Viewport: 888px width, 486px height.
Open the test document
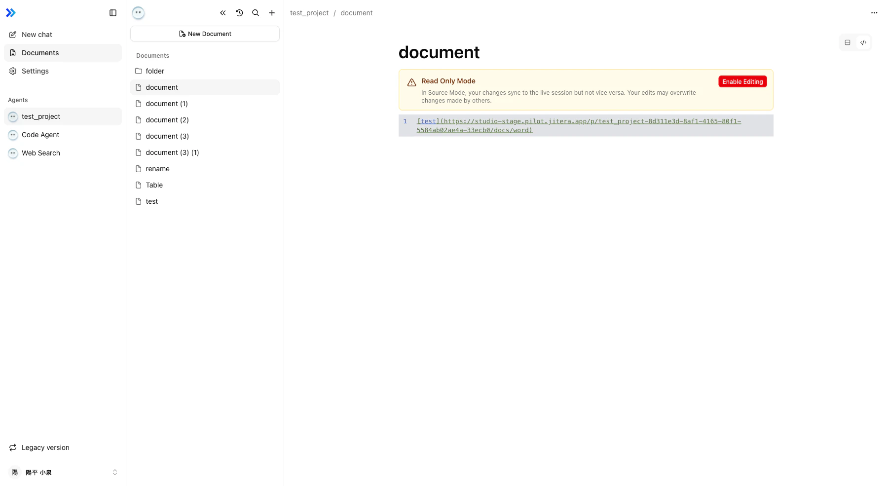coord(205,201)
